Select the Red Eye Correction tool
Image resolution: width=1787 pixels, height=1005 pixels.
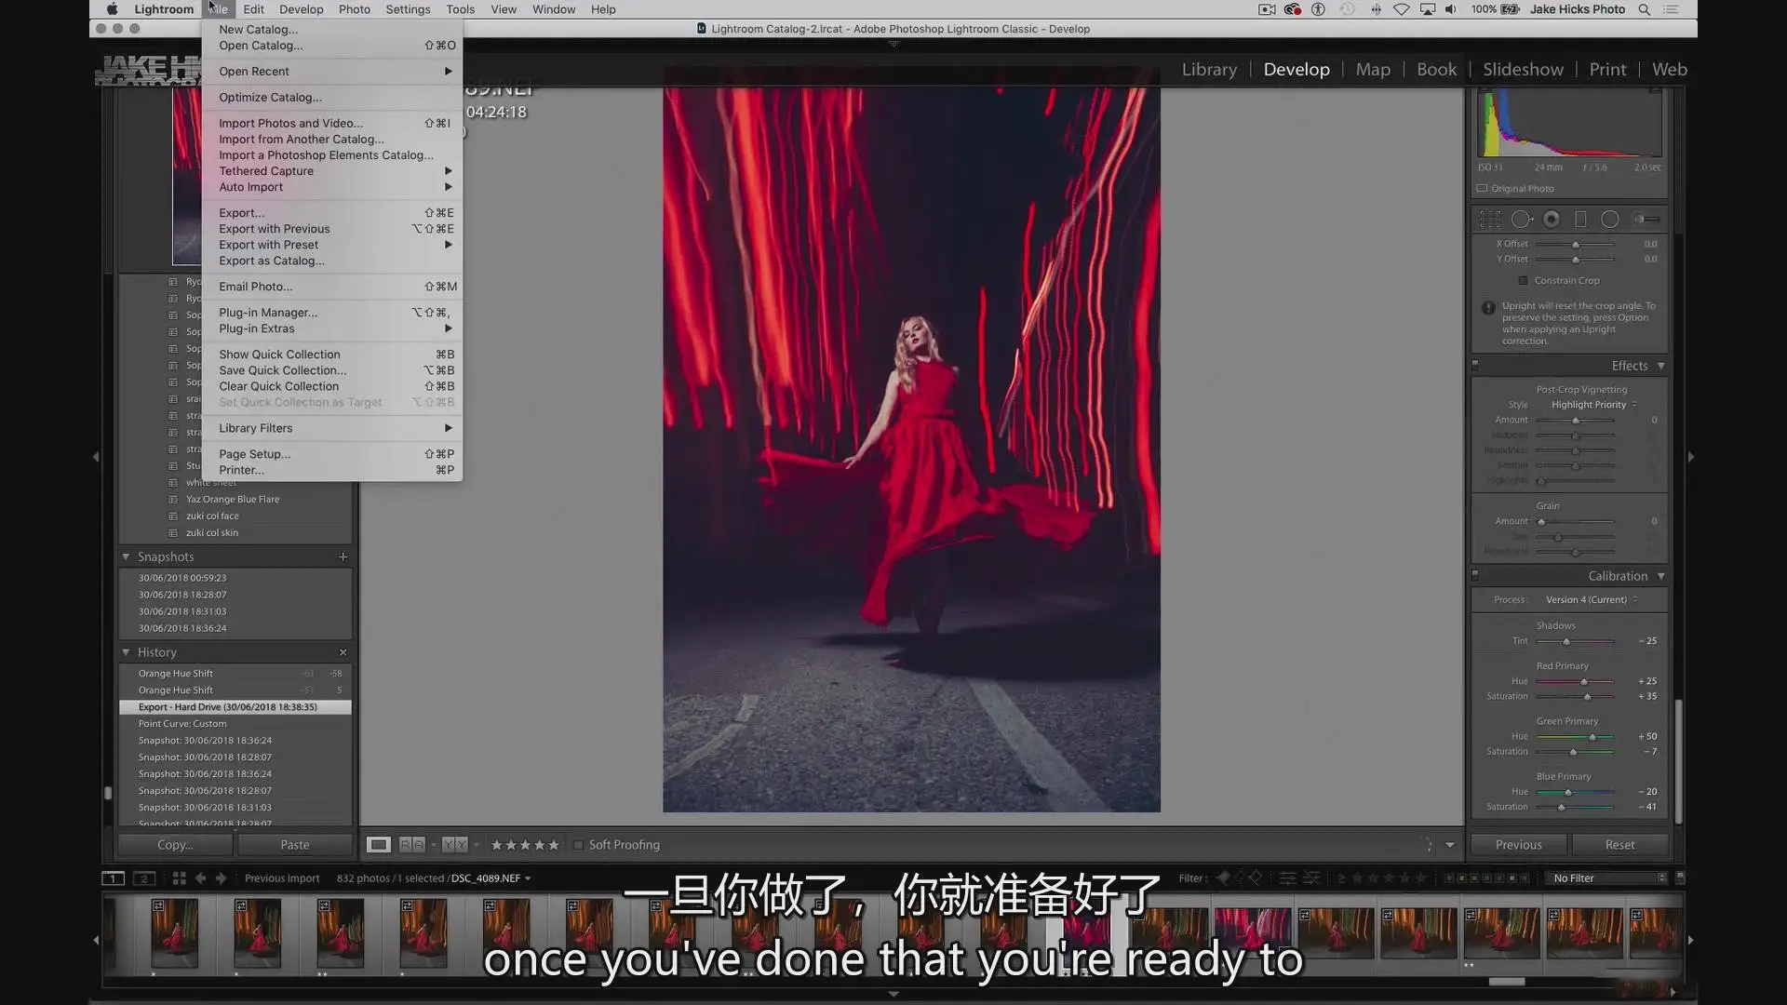coord(1552,220)
